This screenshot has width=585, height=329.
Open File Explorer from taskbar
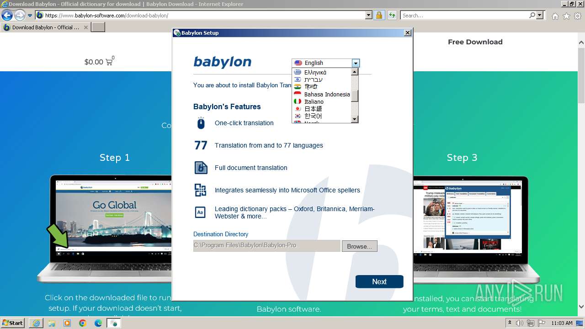click(x=52, y=323)
